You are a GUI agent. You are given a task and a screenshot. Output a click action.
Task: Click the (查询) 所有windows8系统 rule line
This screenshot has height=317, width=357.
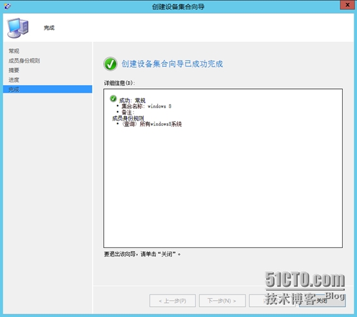coord(152,124)
